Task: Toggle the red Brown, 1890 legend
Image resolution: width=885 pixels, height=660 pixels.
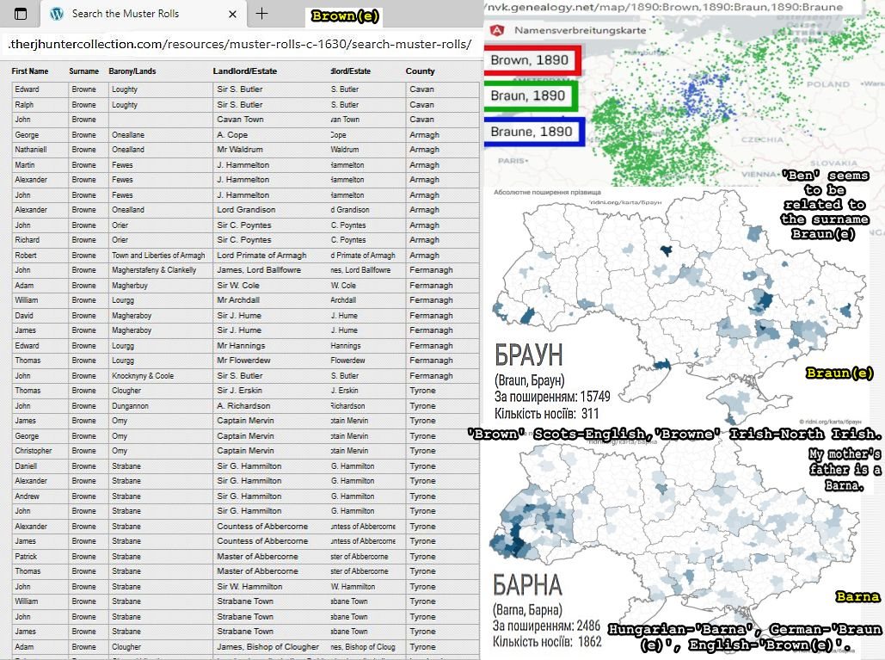Action: (532, 61)
